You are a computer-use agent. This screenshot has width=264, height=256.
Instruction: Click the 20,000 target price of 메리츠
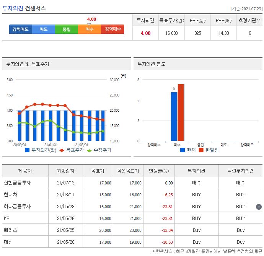click(105, 230)
